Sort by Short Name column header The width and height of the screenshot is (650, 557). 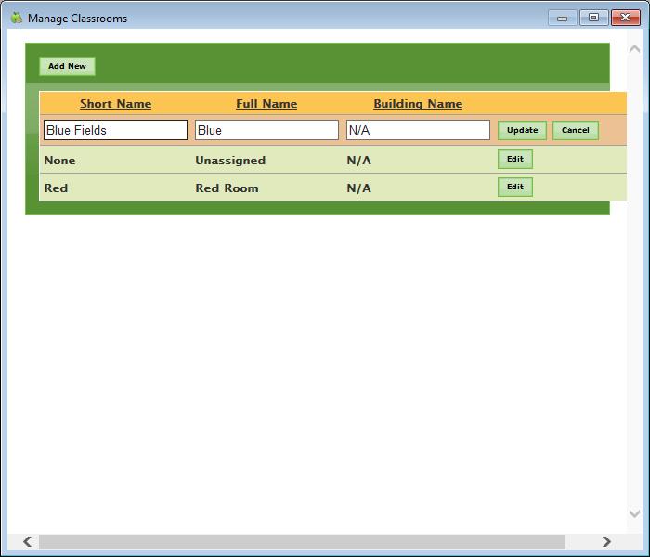tap(116, 104)
